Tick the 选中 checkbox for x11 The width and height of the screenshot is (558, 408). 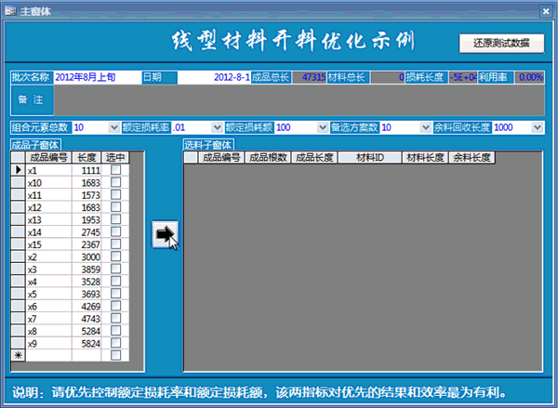click(115, 195)
